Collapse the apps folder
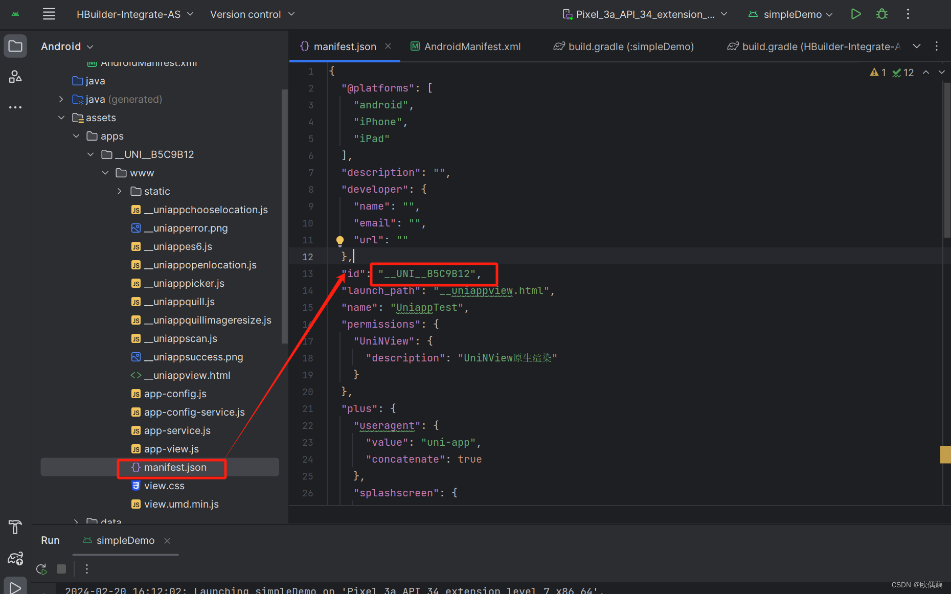This screenshot has width=951, height=594. (x=76, y=136)
